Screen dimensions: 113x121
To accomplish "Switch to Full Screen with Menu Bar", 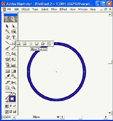I will click(11, 111).
